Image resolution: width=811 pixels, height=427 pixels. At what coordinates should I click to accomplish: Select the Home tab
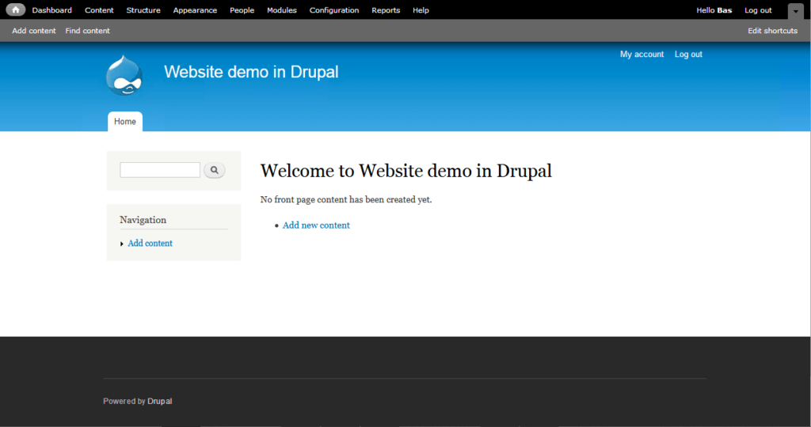pyautogui.click(x=125, y=122)
